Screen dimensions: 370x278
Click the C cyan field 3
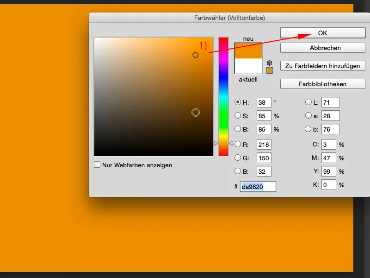coord(329,145)
